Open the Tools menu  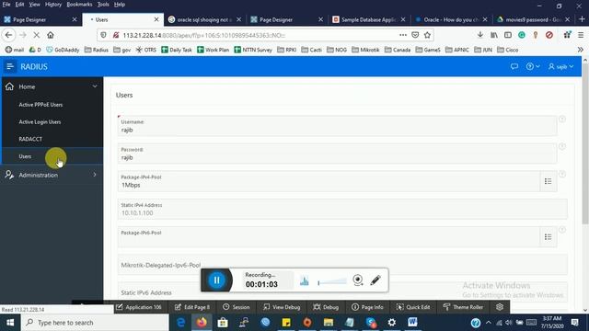click(x=103, y=5)
